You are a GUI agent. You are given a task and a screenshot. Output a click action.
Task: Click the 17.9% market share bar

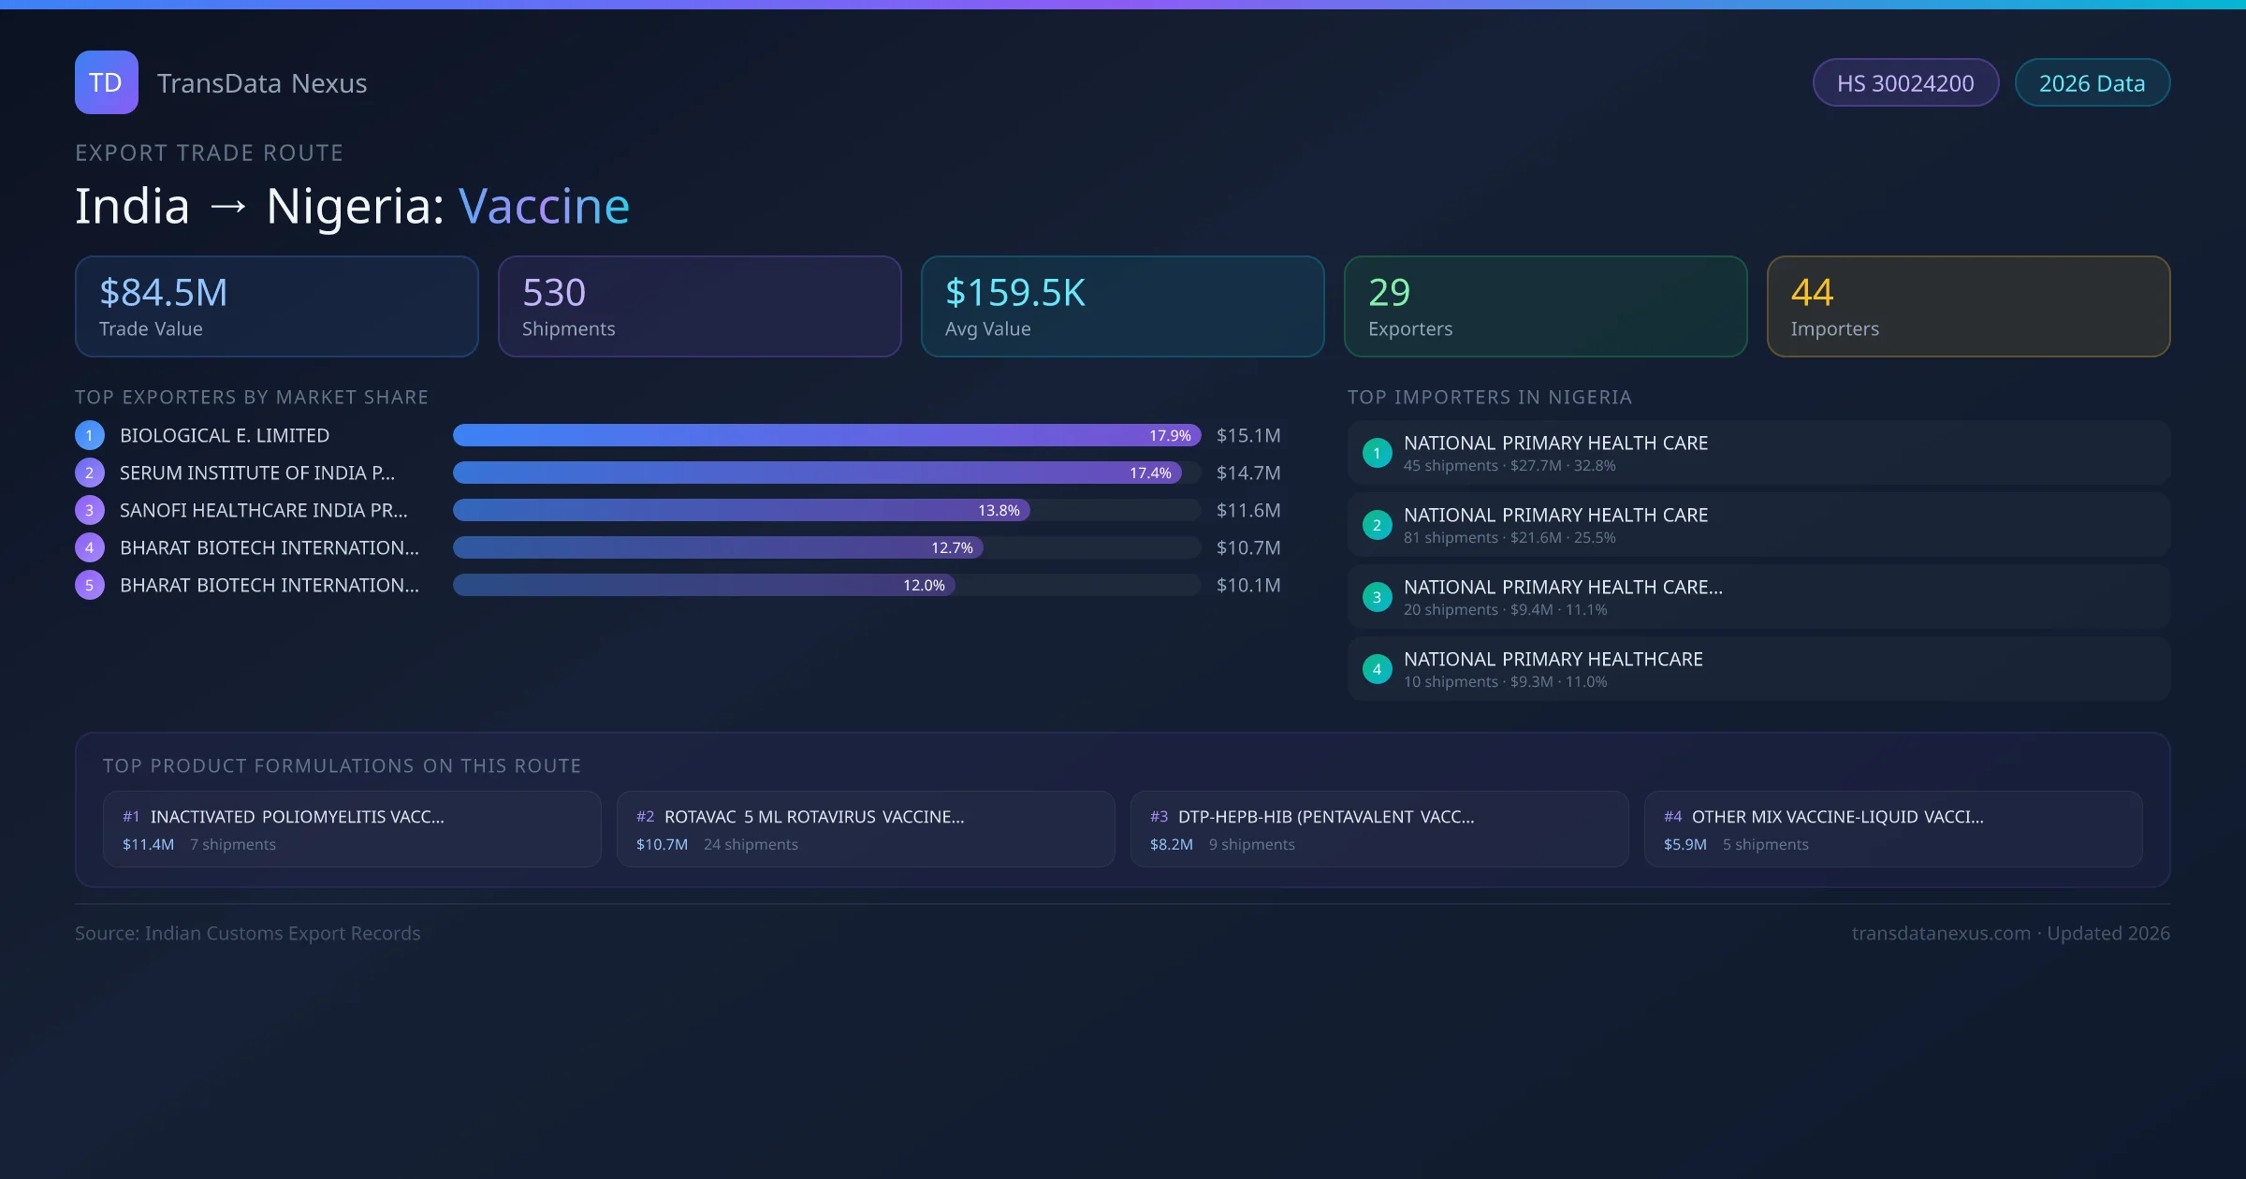pos(825,435)
